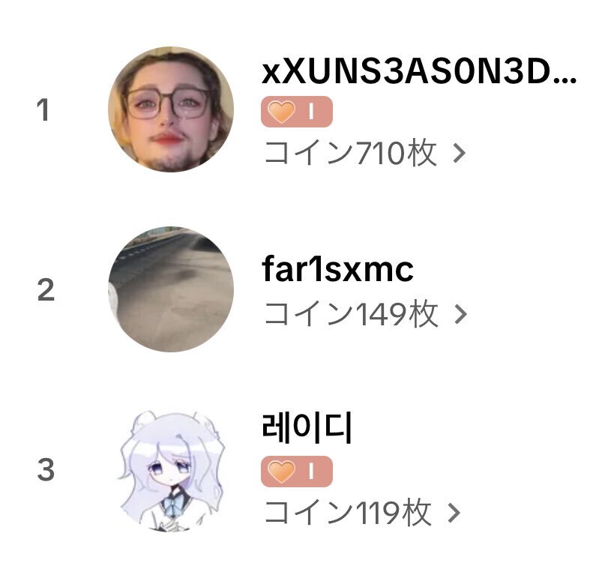The width and height of the screenshot is (593, 563).
Task: Tap heart level badge under 레이디
Action: [297, 472]
